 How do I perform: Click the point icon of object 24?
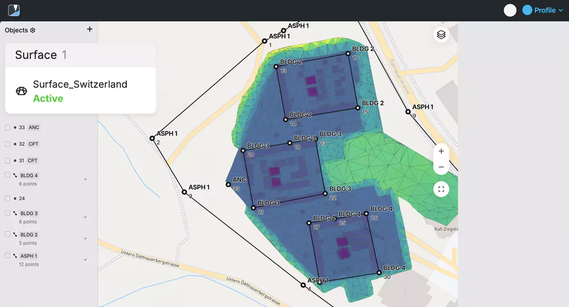(15, 199)
